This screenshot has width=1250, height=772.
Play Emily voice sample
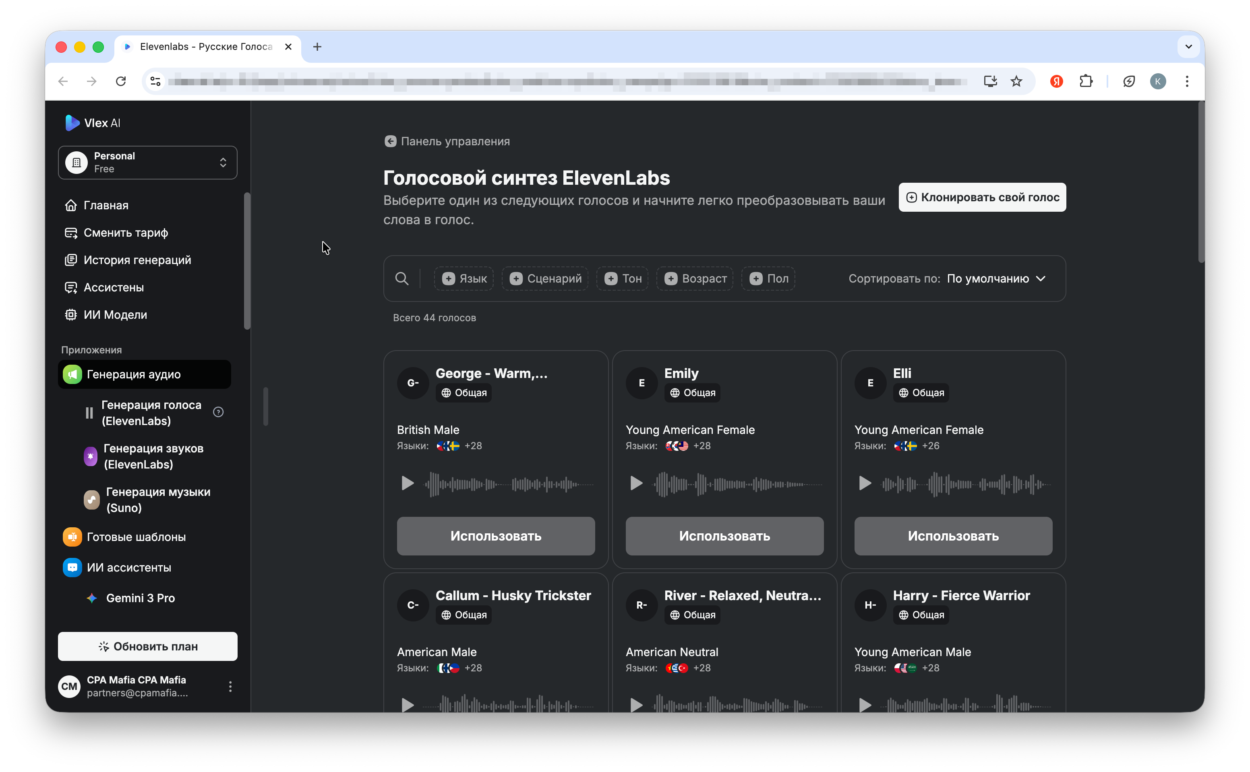[636, 483]
